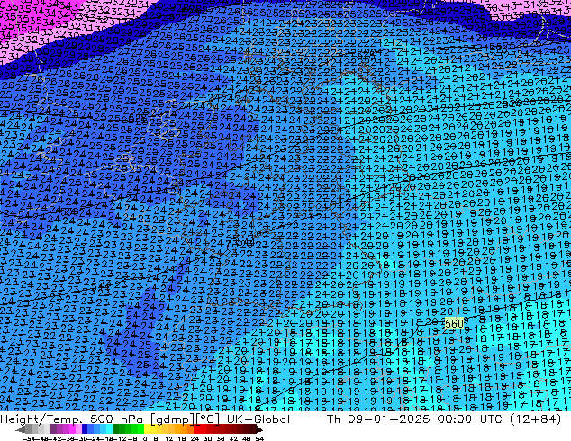
Task: Pick the bright yellow legend swatch
Action: coord(147,429)
